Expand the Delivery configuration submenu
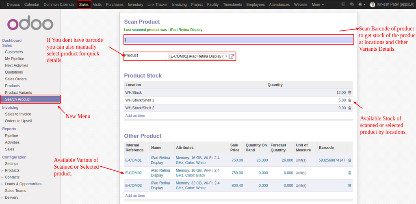This screenshot has height=204, width=416. [12, 198]
